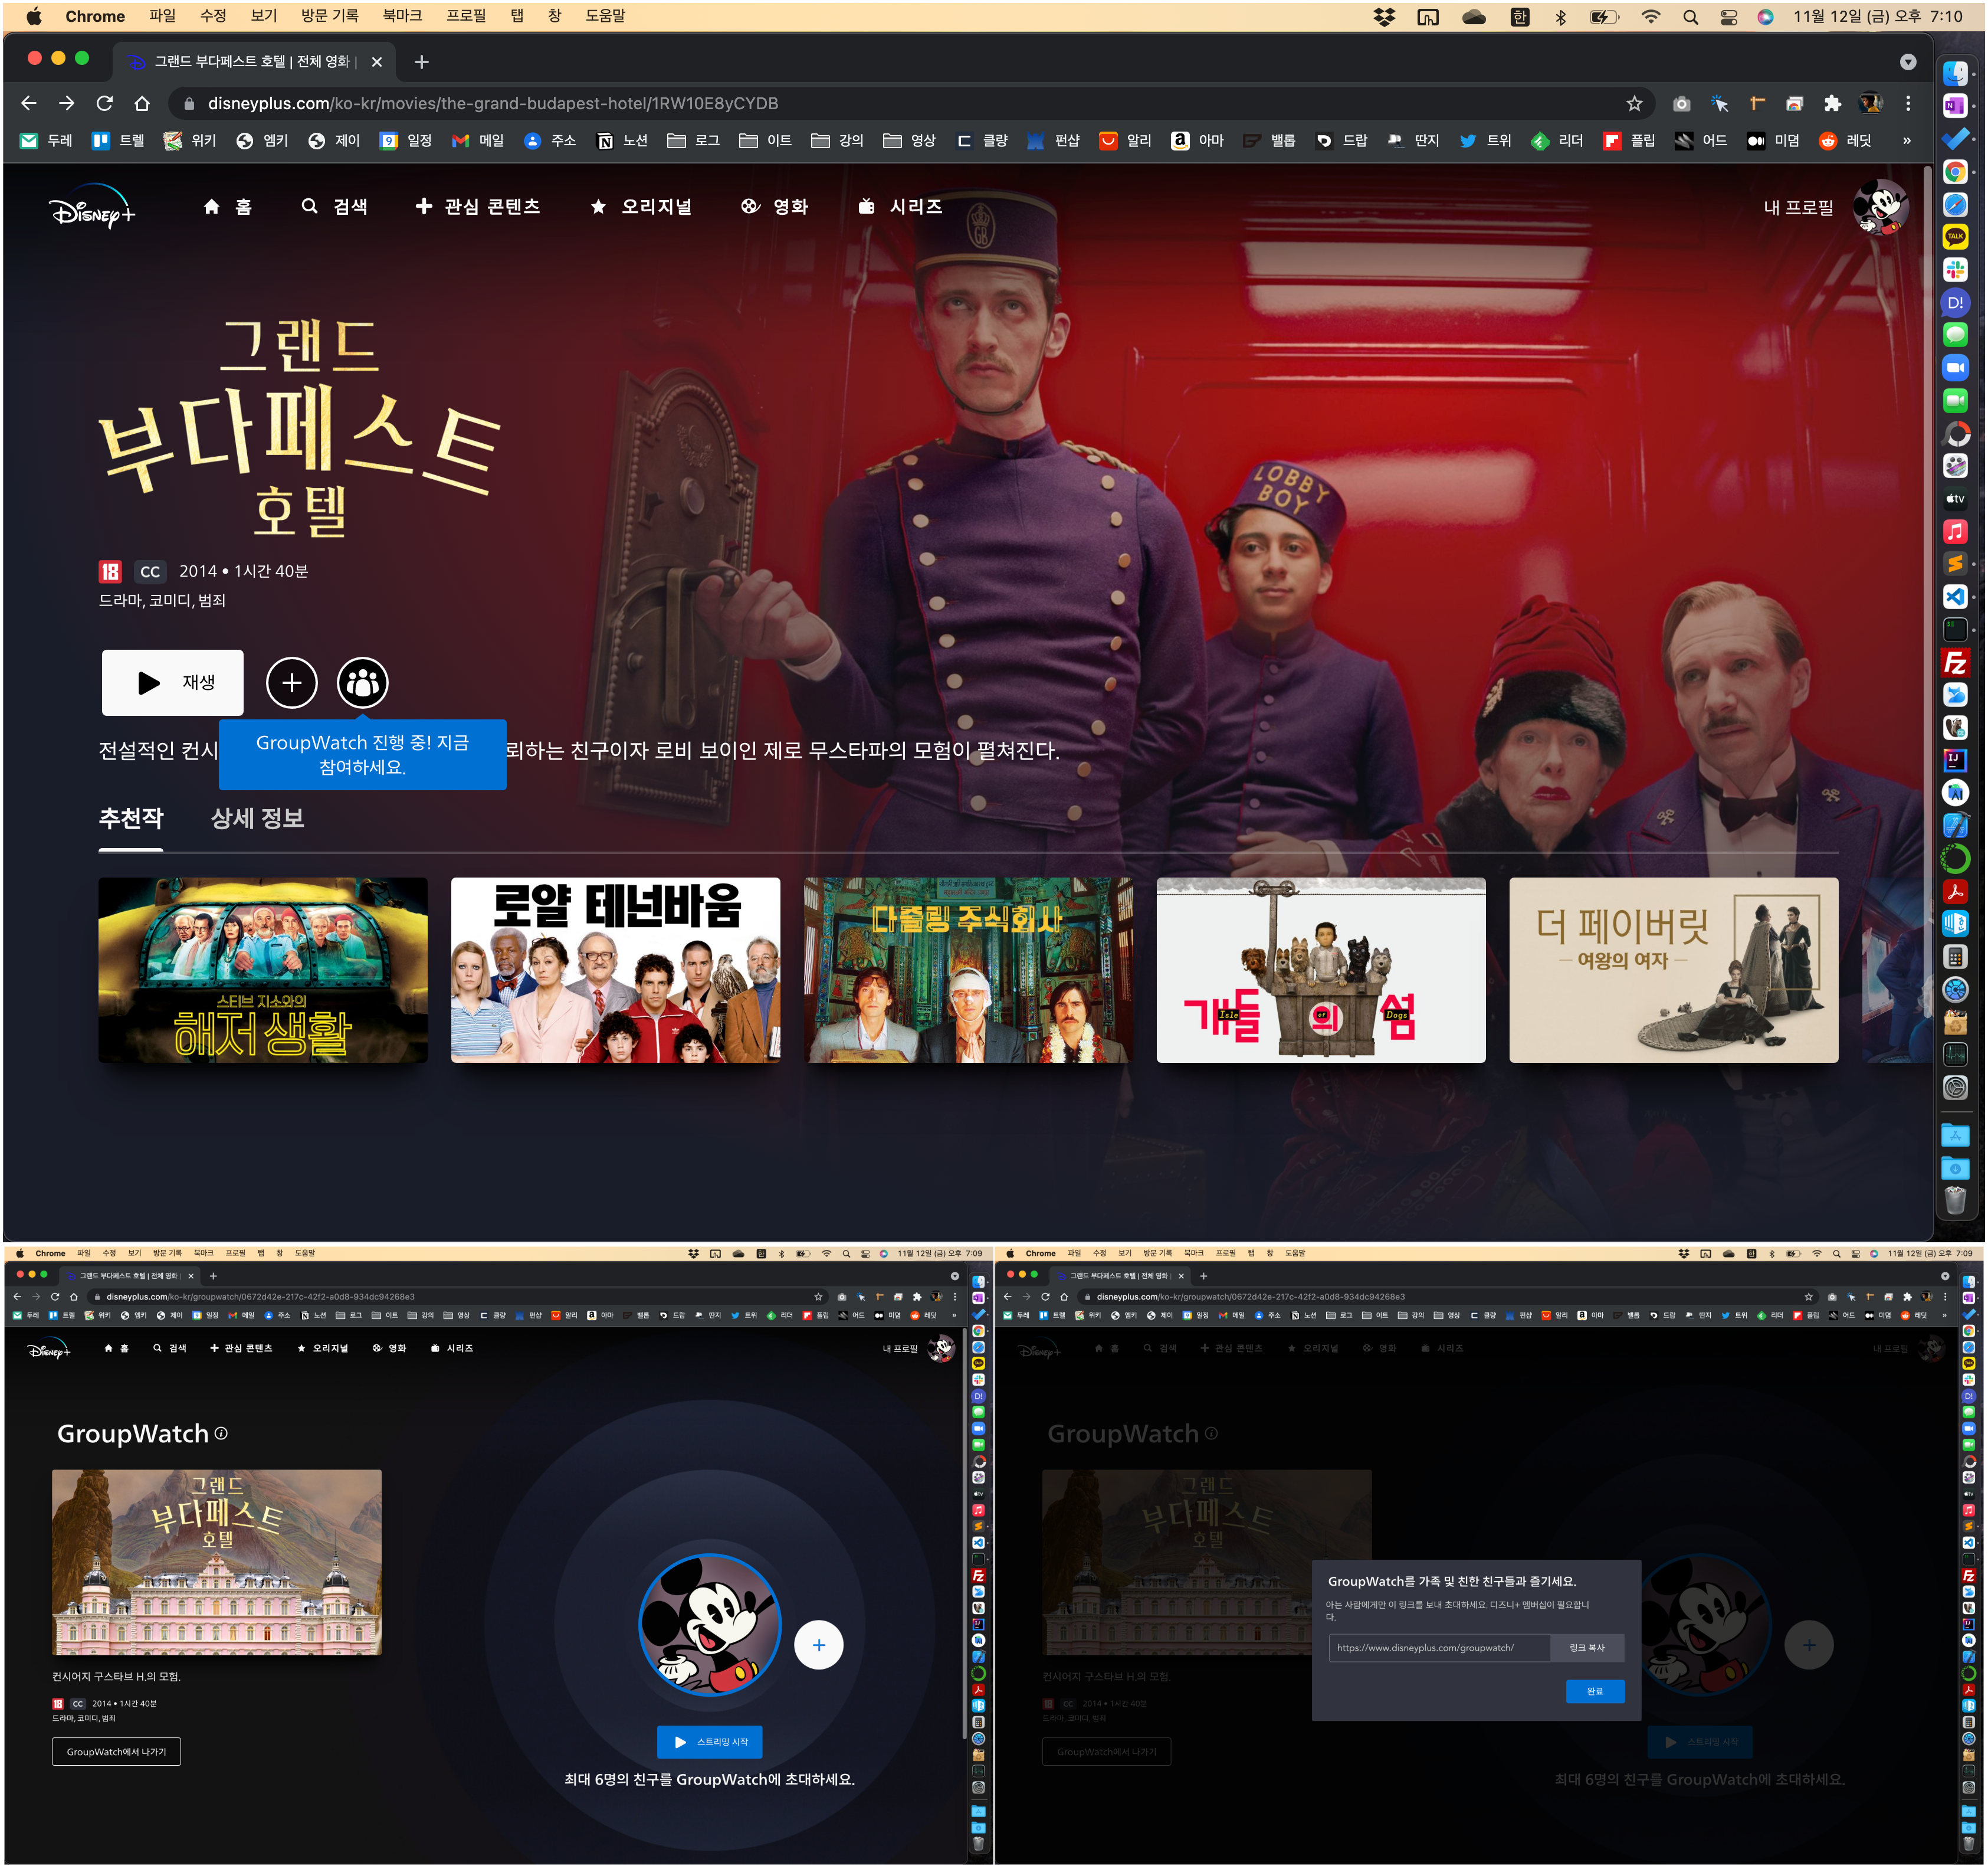This screenshot has width=1988, height=1869.
Task: Open 개들의 섬 movie thumbnail
Action: 1320,971
